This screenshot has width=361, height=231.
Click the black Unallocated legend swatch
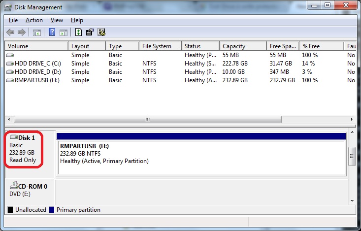10,210
